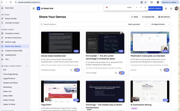
Task: Collapse More AI Week Events section
Action: tap(27, 66)
